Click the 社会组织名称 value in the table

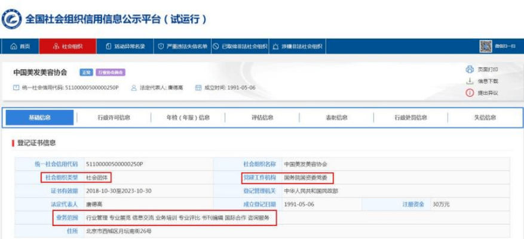pyautogui.click(x=305, y=164)
